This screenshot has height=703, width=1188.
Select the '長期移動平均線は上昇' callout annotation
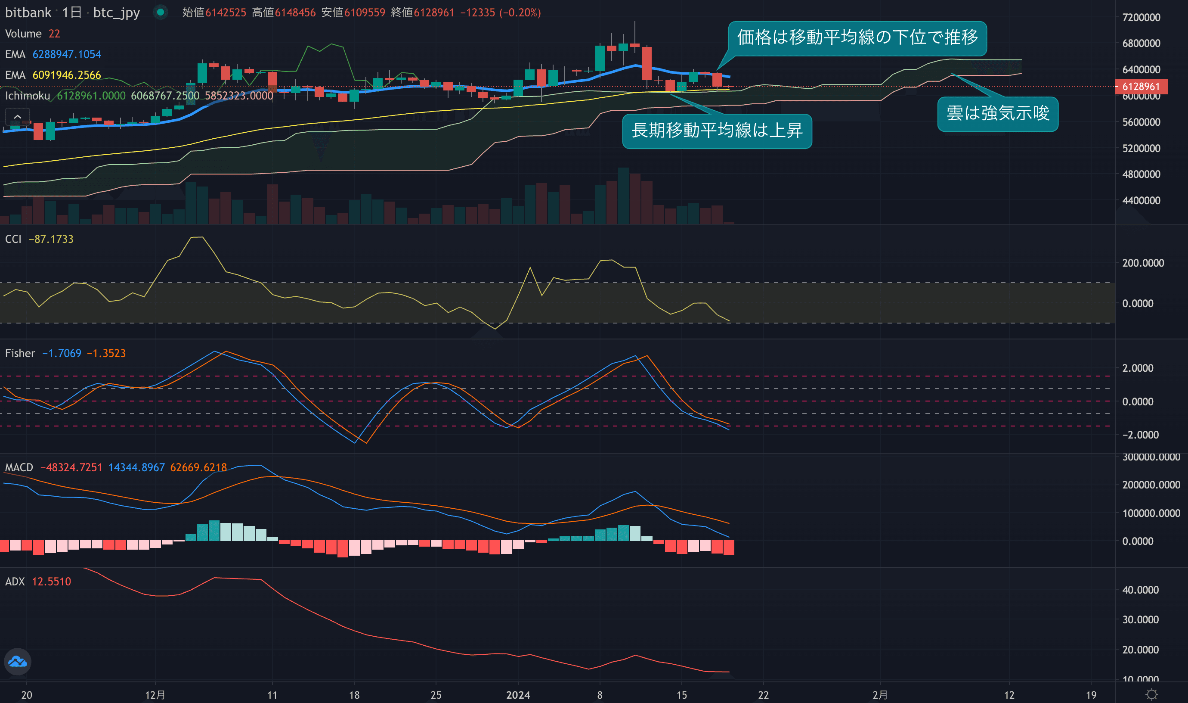tap(717, 131)
